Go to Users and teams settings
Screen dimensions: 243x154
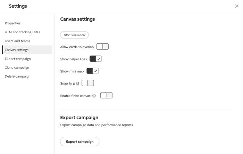click(17, 41)
